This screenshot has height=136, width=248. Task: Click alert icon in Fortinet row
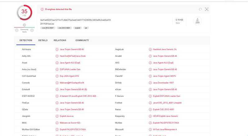pyautogui.click(x=150, y=103)
